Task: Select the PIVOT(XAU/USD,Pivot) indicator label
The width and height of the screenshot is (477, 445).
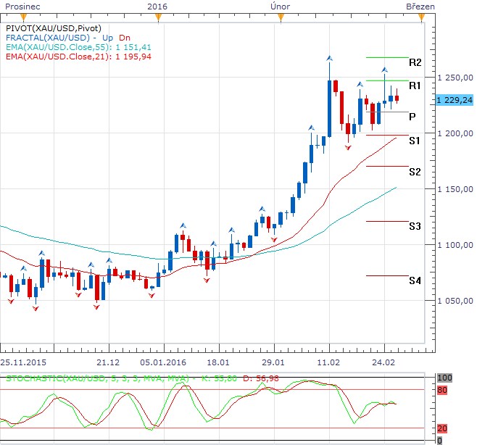Action: point(54,28)
